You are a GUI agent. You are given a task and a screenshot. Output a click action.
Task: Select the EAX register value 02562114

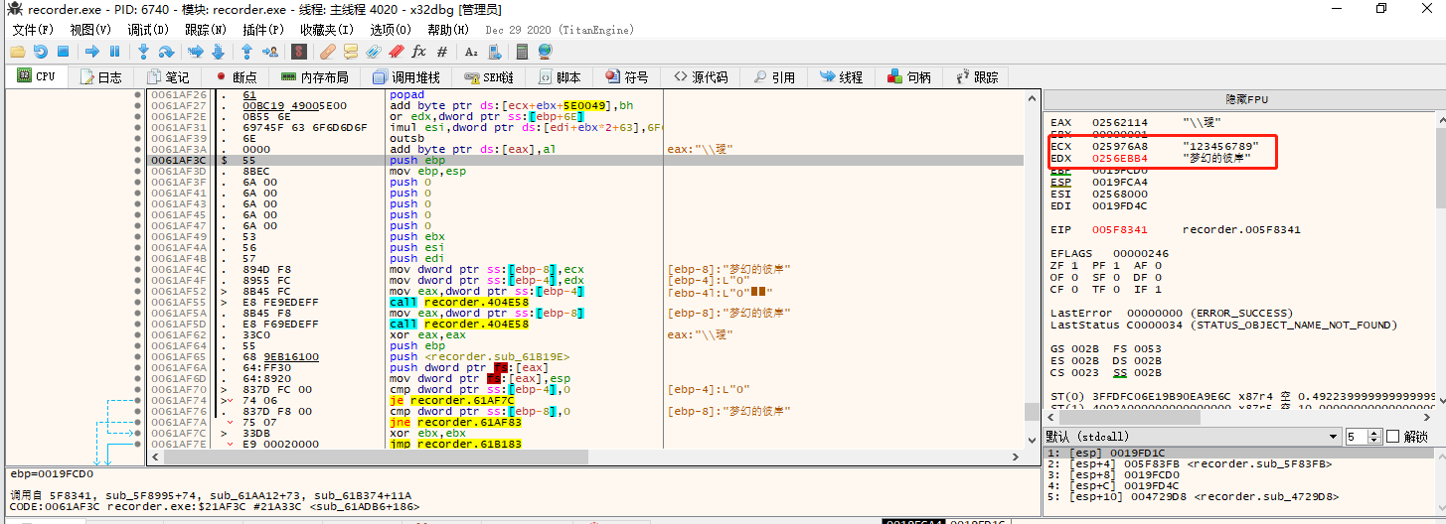(x=1120, y=122)
